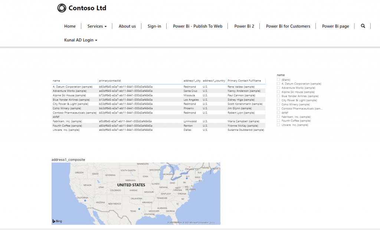Tick Coho Winery (sample) checkbox

(x=278, y=104)
